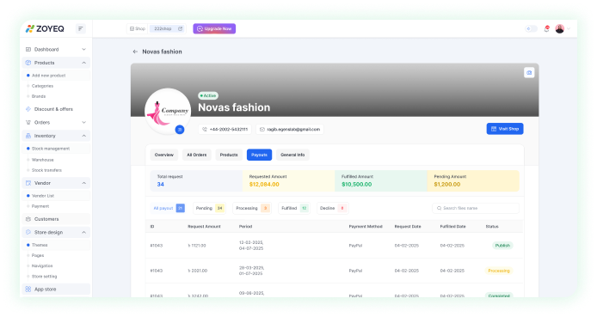597x317 pixels.
Task: Open the notifications bell
Action: click(547, 28)
